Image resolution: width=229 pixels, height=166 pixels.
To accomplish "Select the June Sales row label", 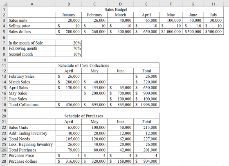I will pyautogui.click(x=32, y=99).
